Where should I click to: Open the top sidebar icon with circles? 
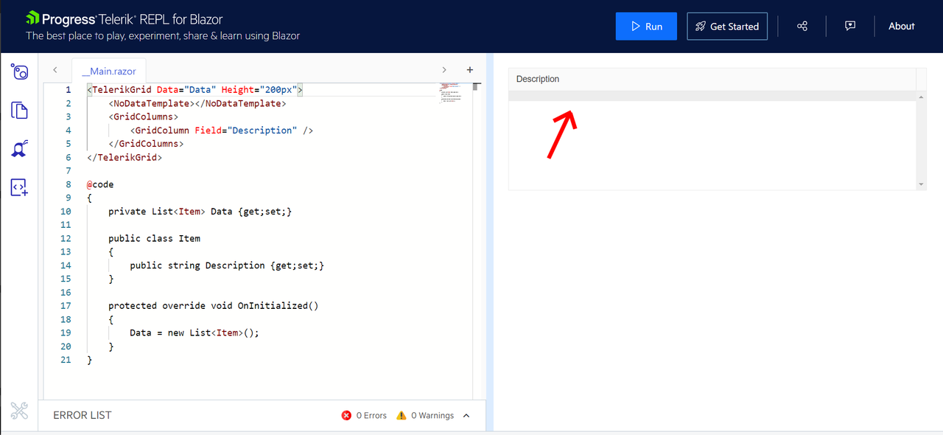(x=20, y=72)
